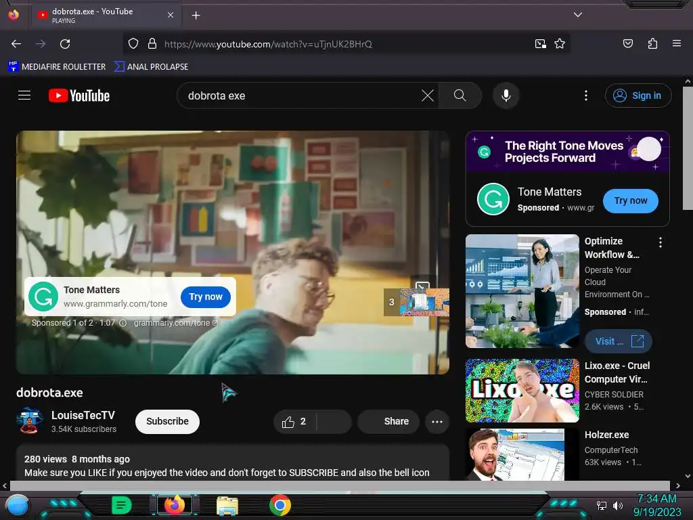Open the LouiseTecTV channel name

click(83, 415)
